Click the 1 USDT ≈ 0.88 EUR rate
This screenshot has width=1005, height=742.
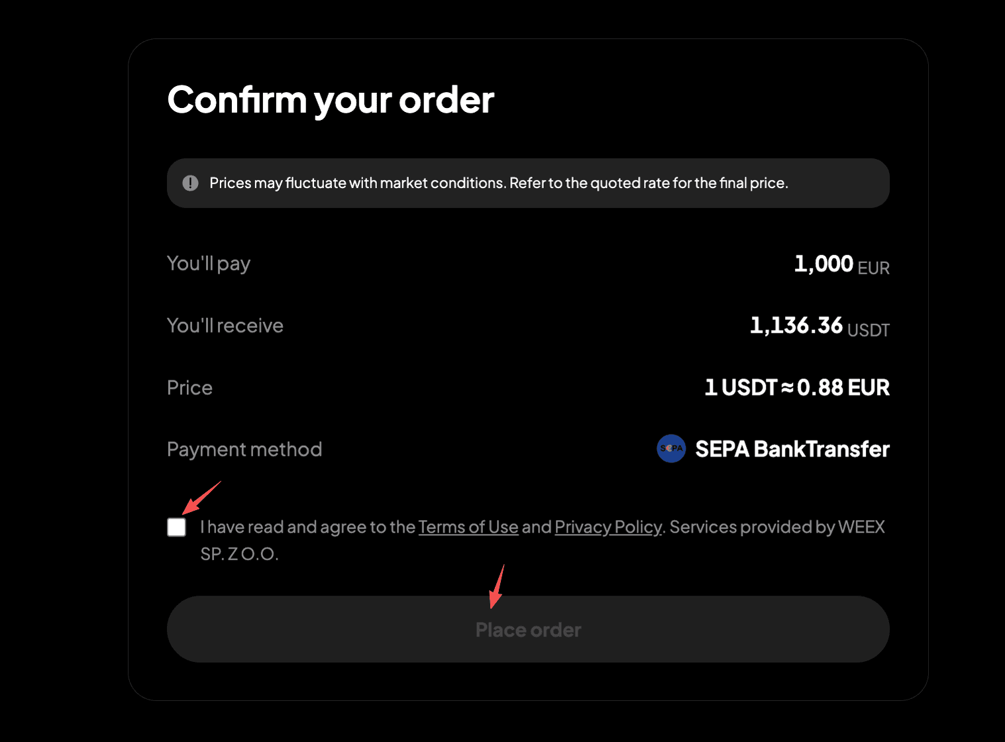click(x=797, y=388)
